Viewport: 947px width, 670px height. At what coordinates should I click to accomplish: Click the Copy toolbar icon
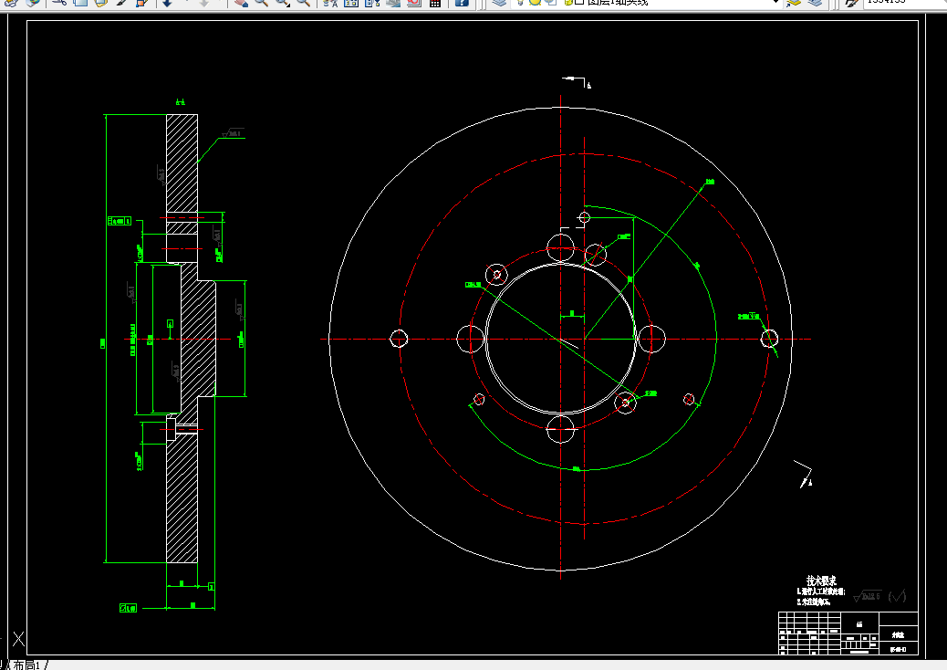tap(80, 2)
